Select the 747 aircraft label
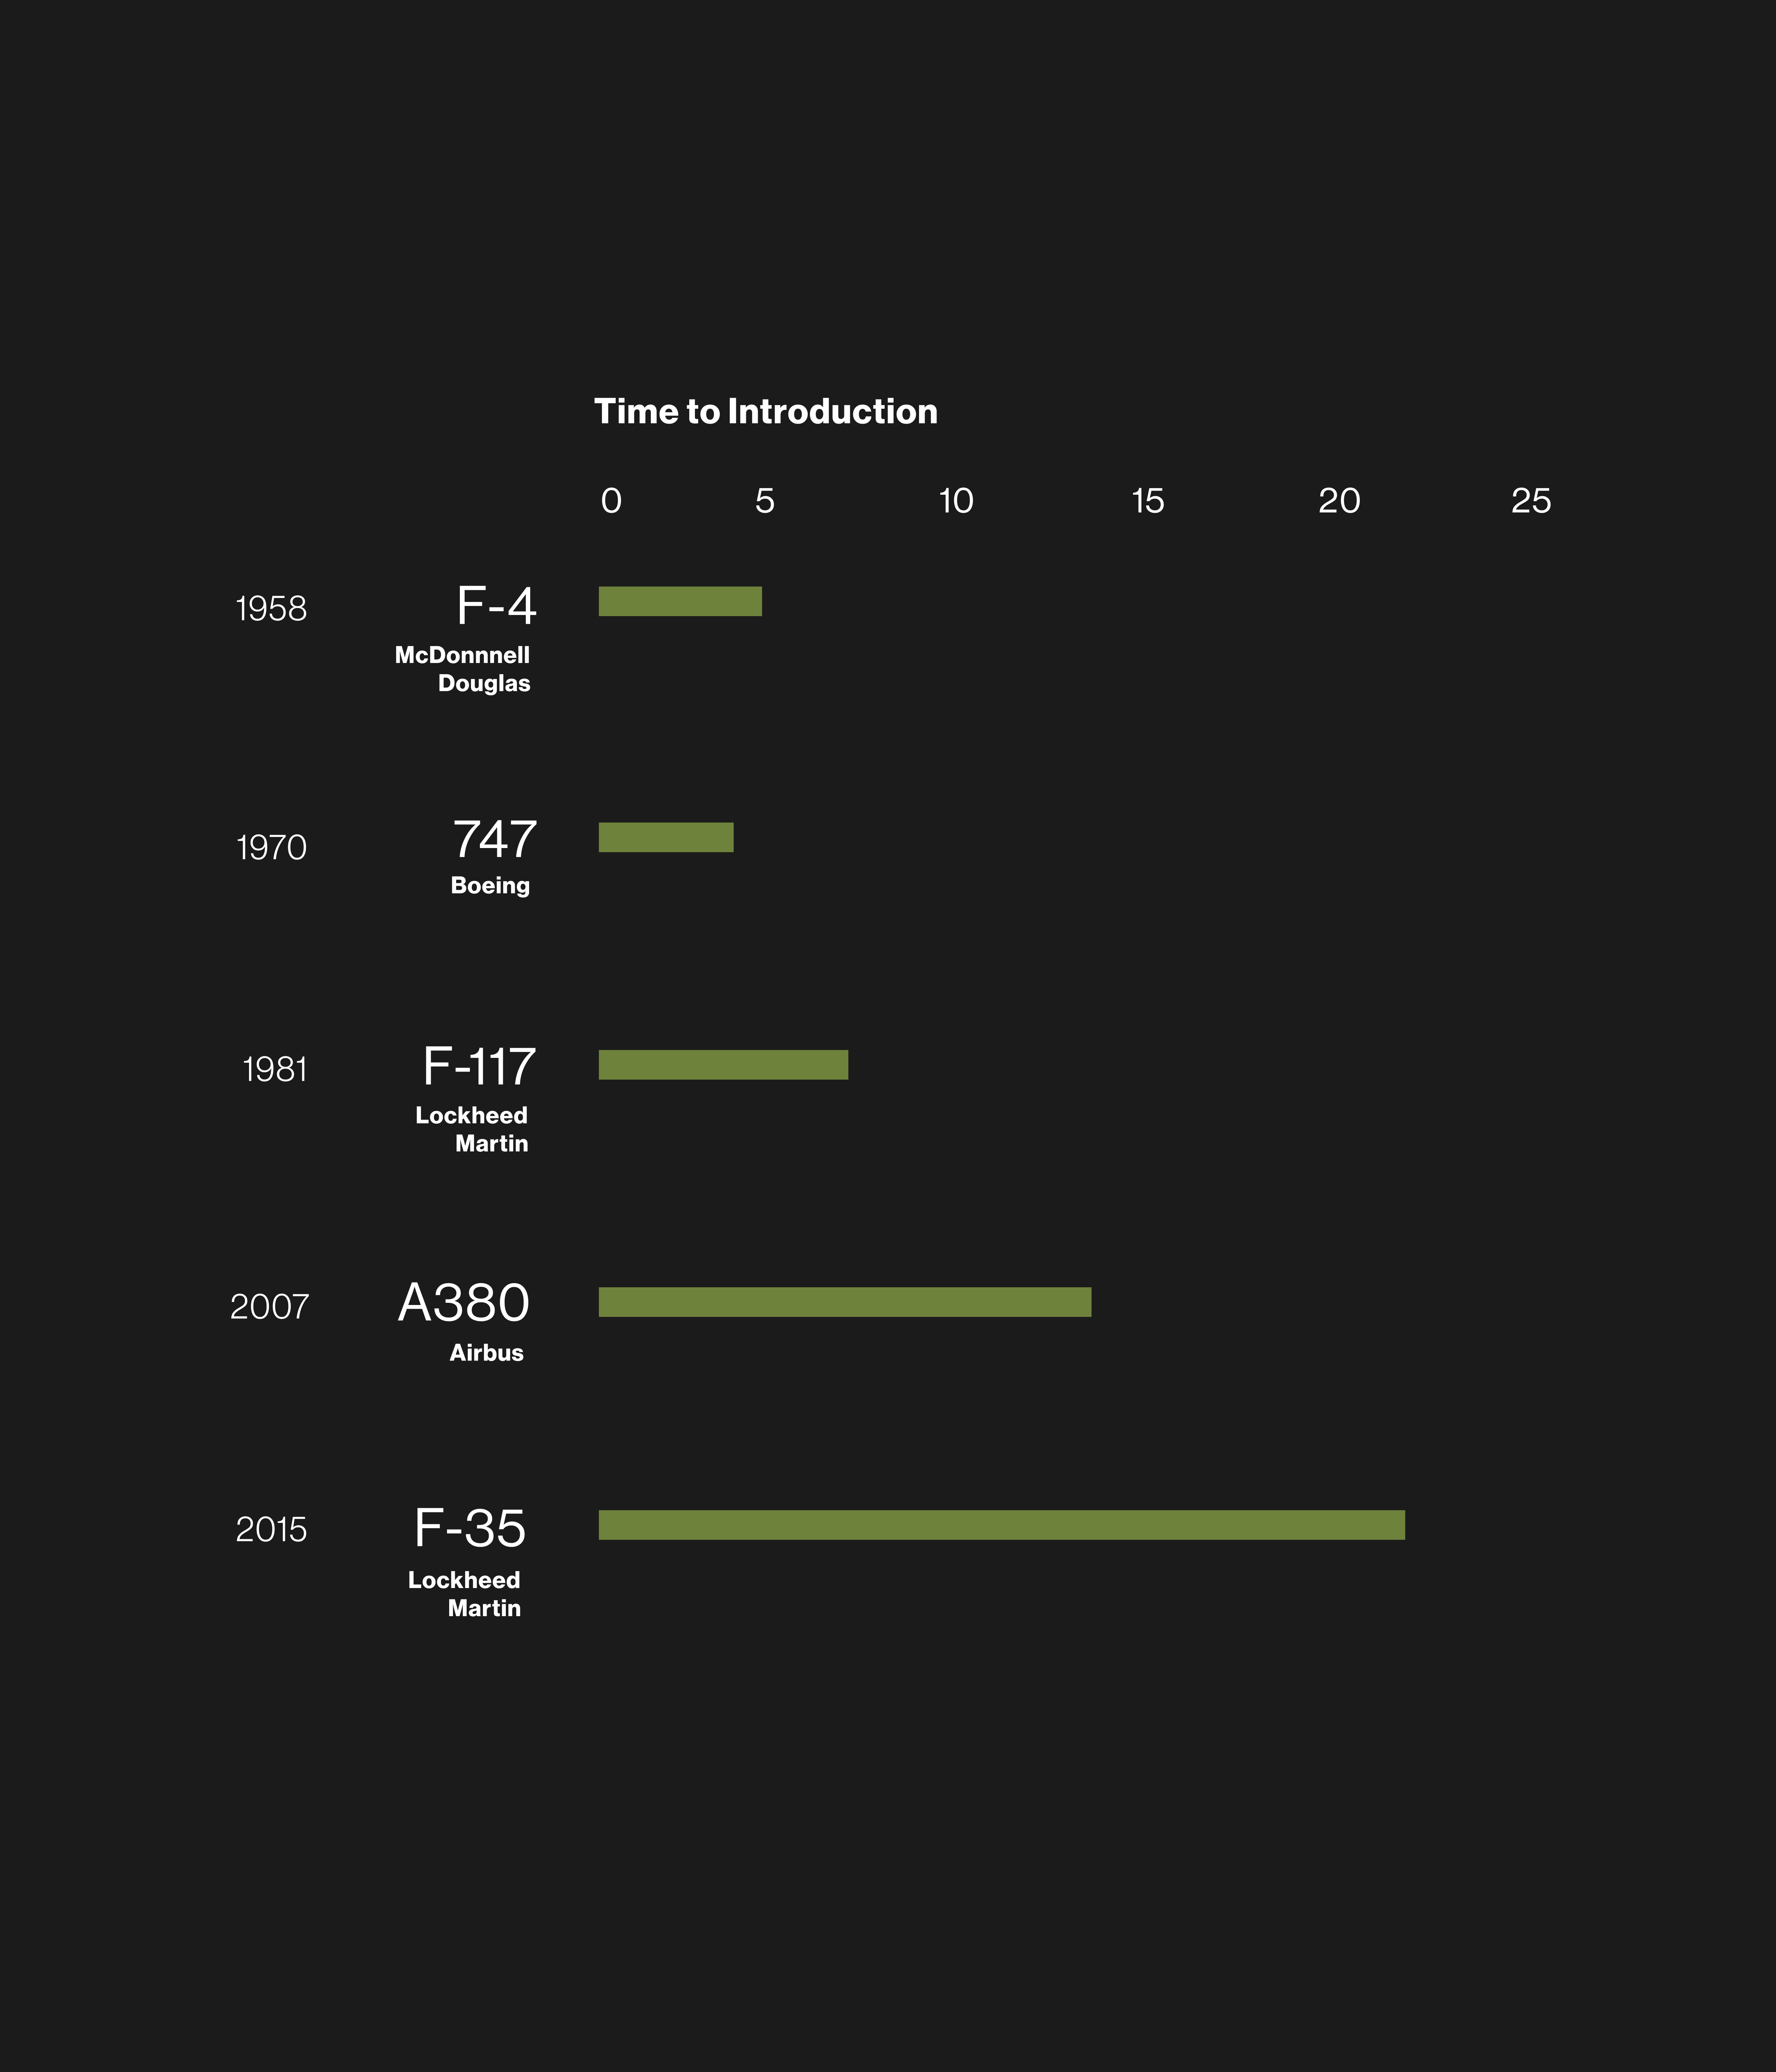 (495, 840)
